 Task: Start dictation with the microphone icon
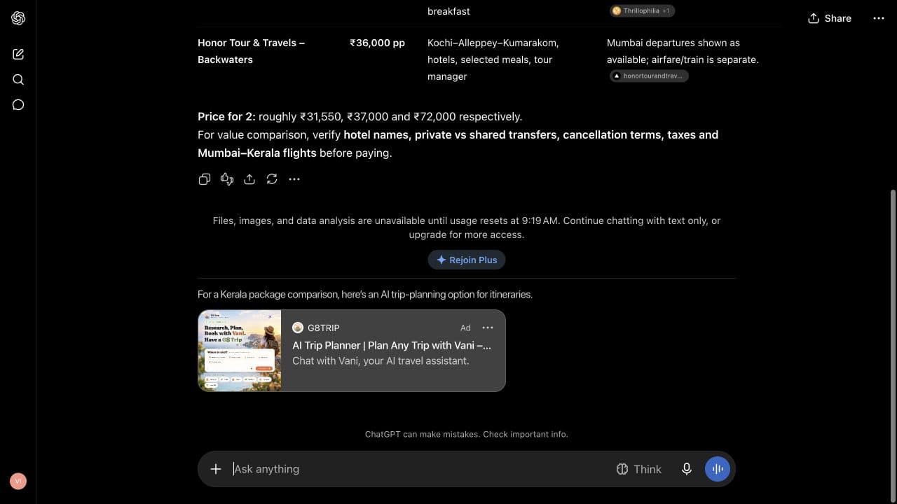click(x=687, y=469)
